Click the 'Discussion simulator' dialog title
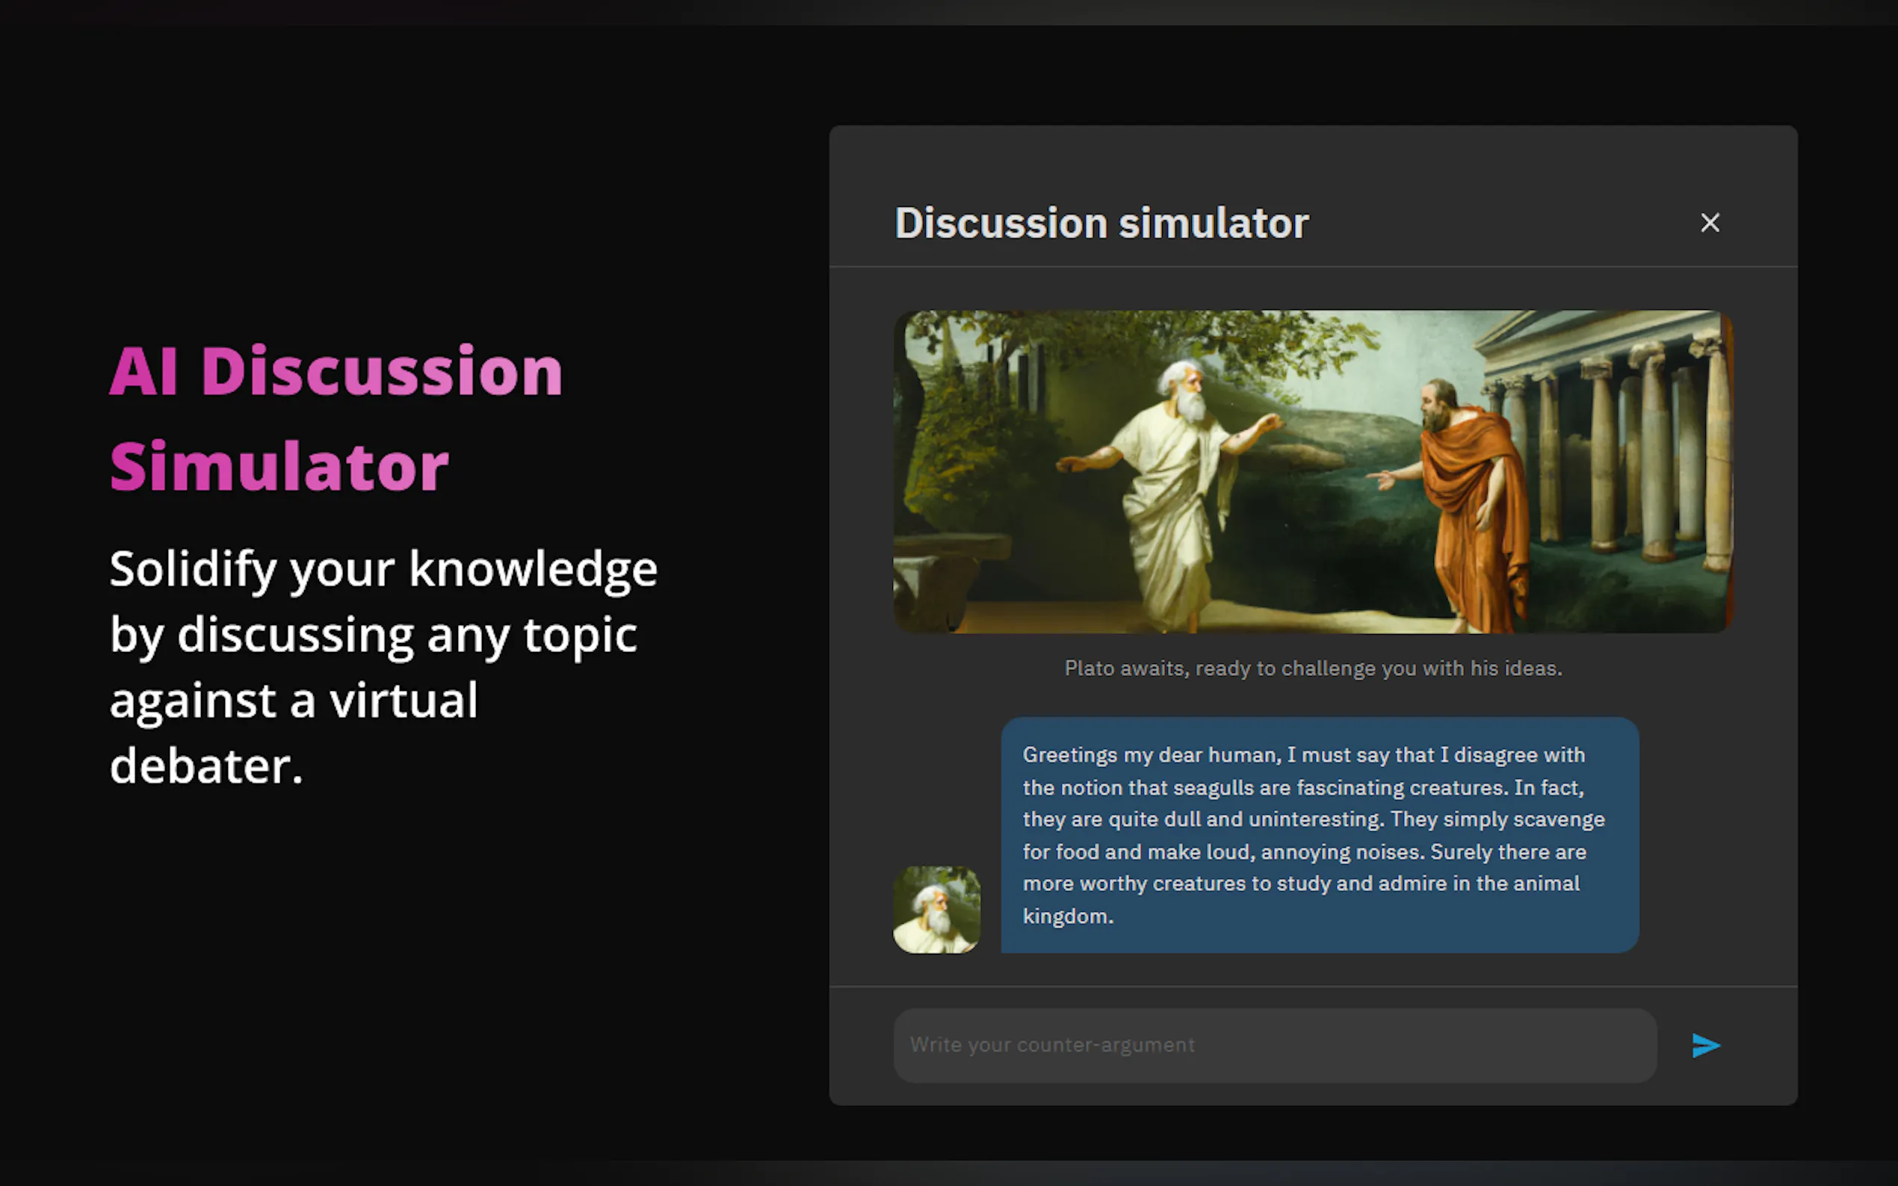The image size is (1898, 1186). tap(1101, 223)
